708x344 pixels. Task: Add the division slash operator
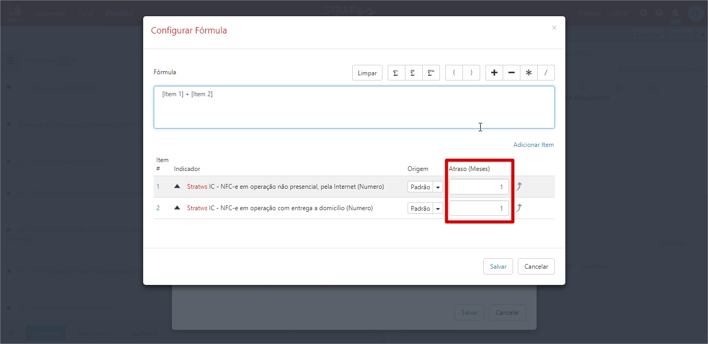click(x=546, y=73)
